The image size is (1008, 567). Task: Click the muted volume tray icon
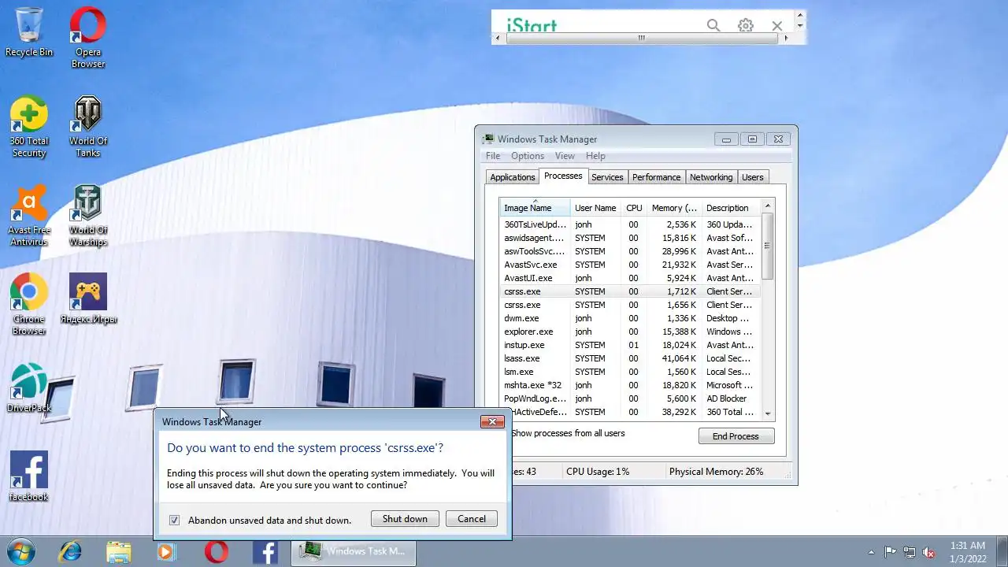click(929, 552)
